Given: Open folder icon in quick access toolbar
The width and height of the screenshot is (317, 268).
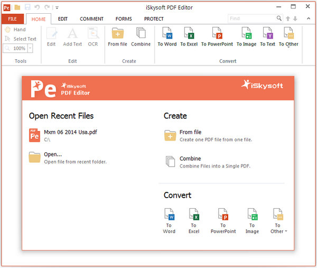Looking at the screenshot, I should click(x=17, y=7).
